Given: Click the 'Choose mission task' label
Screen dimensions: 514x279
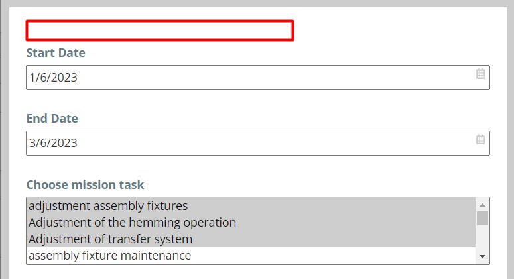Looking at the screenshot, I should pyautogui.click(x=86, y=185).
